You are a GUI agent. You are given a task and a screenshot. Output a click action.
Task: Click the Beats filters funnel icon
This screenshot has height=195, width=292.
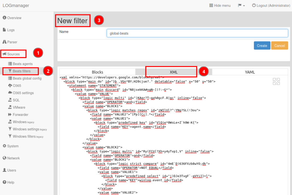[10, 71]
